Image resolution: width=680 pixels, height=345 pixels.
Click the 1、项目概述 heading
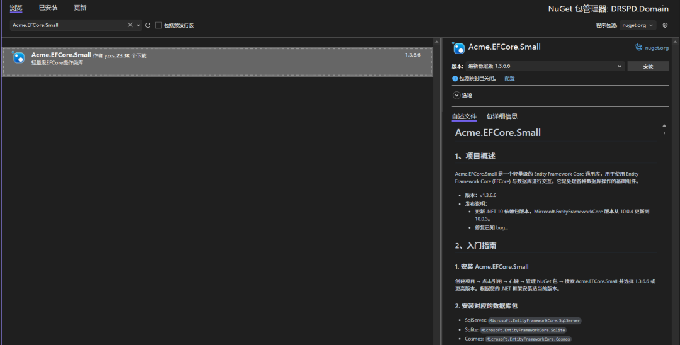pyautogui.click(x=475, y=156)
